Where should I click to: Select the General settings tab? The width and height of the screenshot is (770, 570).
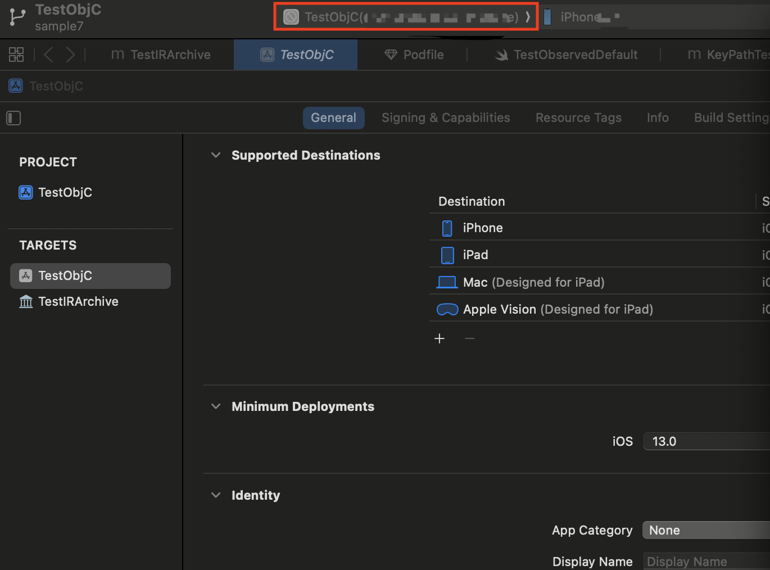tap(334, 118)
